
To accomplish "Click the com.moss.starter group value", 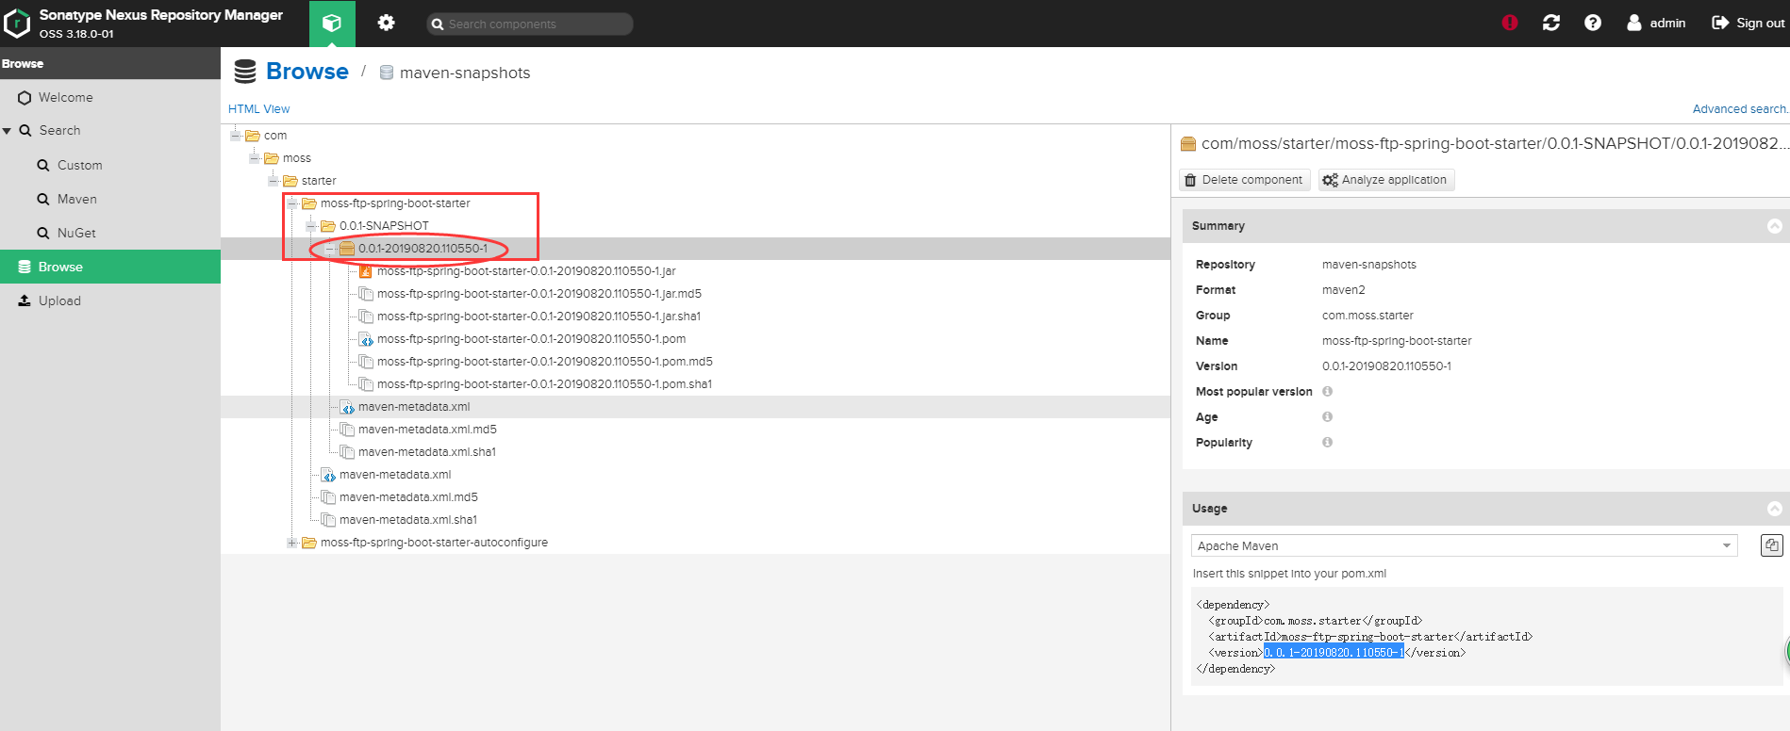I will click(x=1367, y=316).
